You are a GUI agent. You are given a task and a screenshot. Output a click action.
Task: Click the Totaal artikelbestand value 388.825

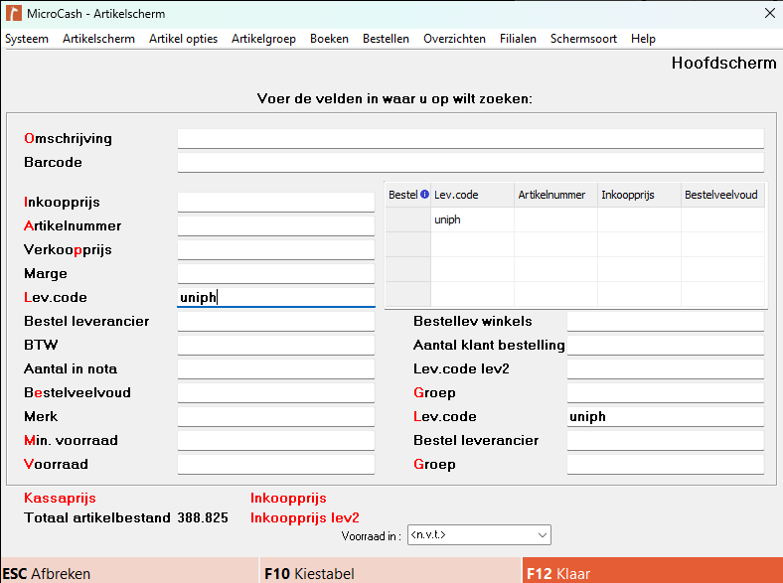(203, 518)
